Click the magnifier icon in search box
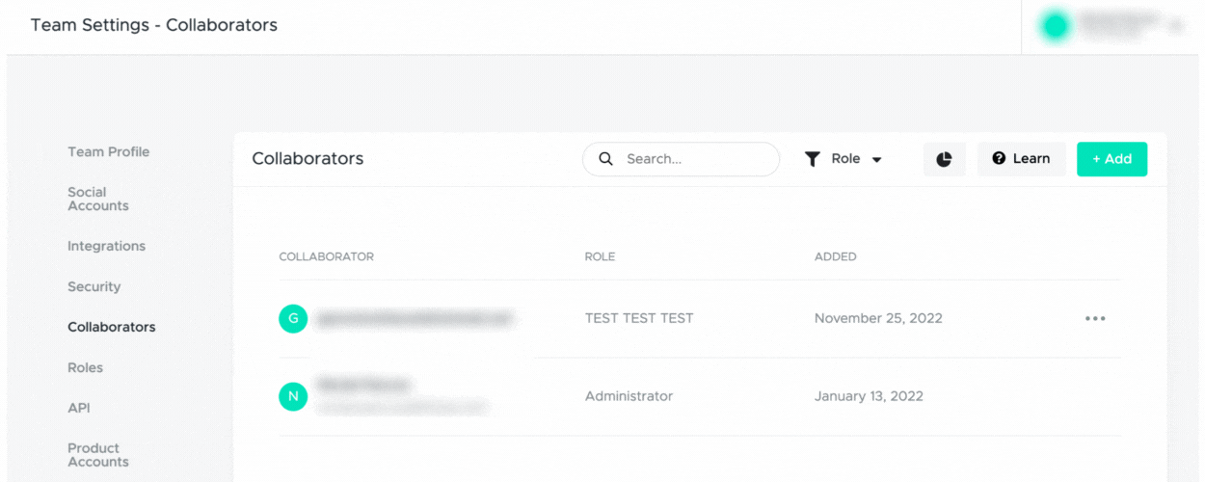Screen dimensions: 1205x482 coord(605,159)
